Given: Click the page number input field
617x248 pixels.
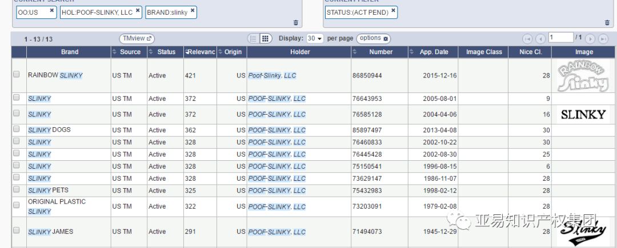Looking at the screenshot, I should coord(560,38).
